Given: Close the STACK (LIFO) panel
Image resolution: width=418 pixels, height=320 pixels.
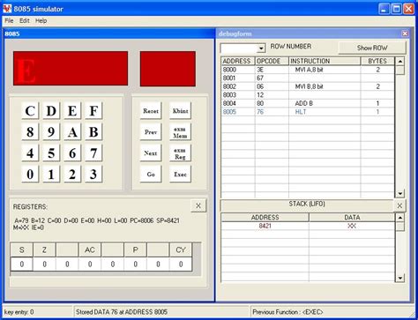Looking at the screenshot, I should [399, 205].
